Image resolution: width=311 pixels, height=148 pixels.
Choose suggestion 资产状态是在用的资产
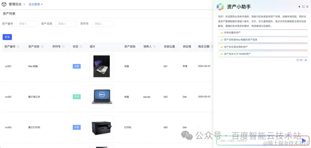pyautogui.click(x=263, y=47)
